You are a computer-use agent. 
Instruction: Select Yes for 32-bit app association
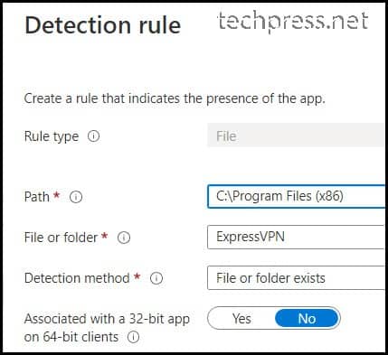pos(241,318)
